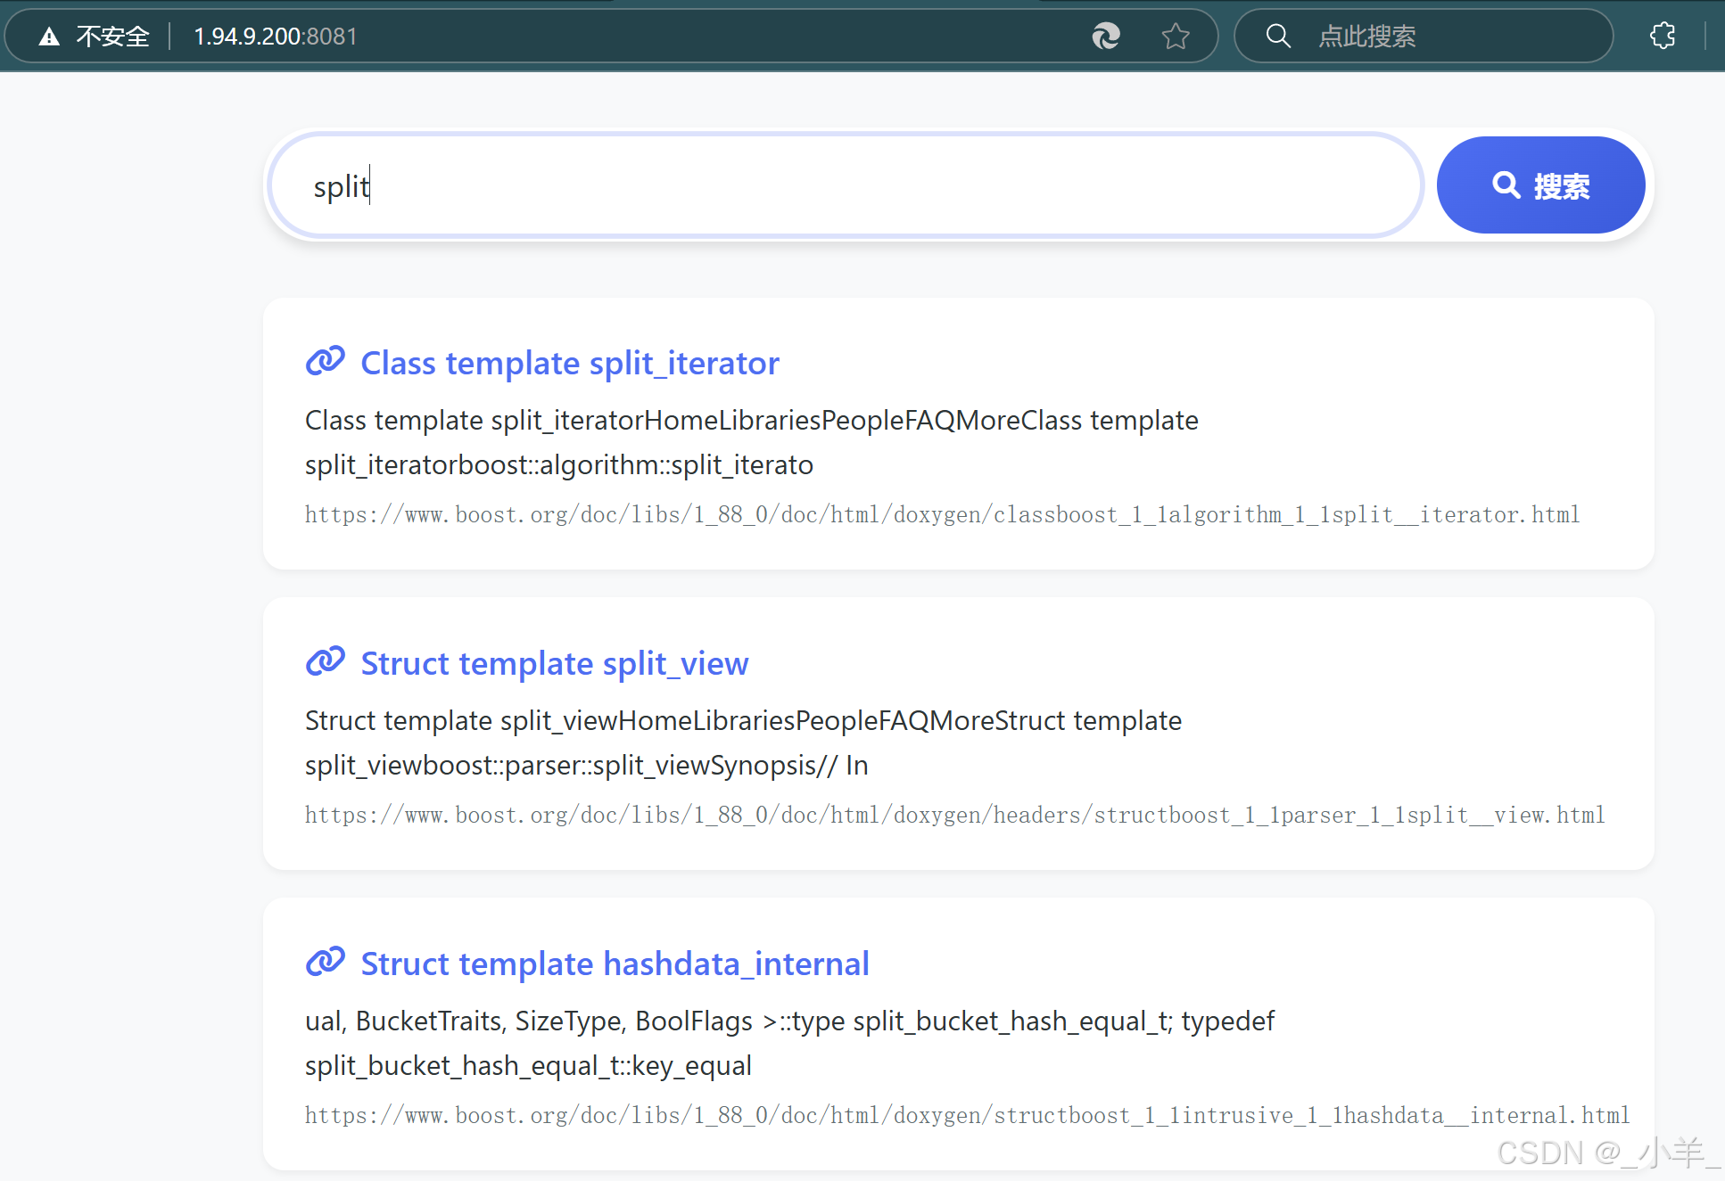Click the browser refresh swirl icon

pyautogui.click(x=1106, y=36)
